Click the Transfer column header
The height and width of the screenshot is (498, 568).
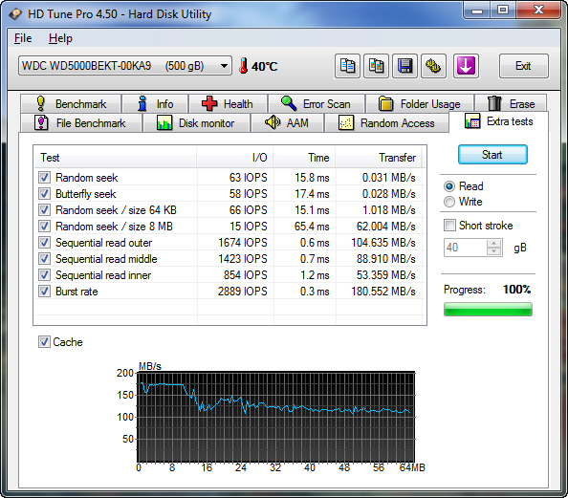point(379,158)
